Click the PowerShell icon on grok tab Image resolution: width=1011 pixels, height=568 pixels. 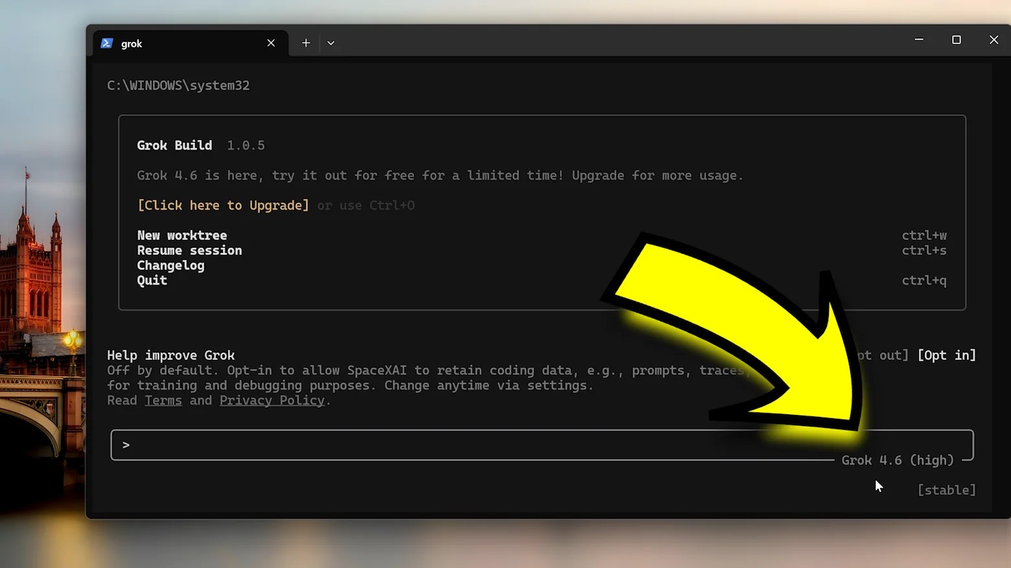107,43
